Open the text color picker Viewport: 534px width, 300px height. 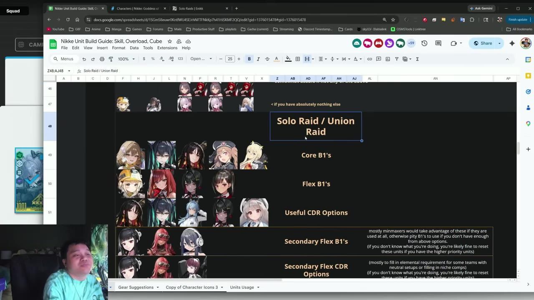click(276, 59)
